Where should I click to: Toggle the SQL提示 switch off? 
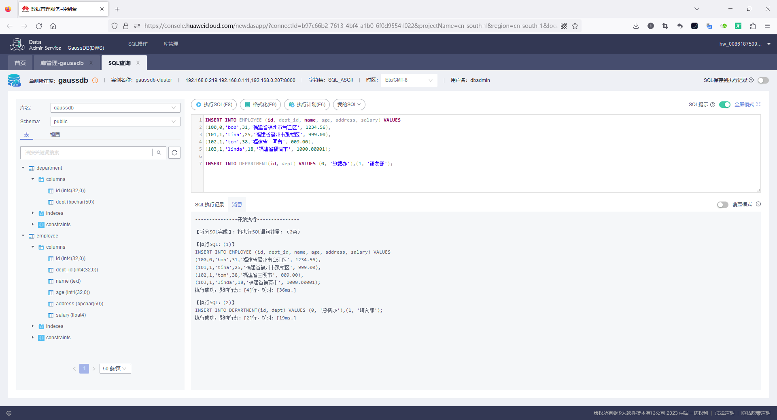tap(725, 105)
